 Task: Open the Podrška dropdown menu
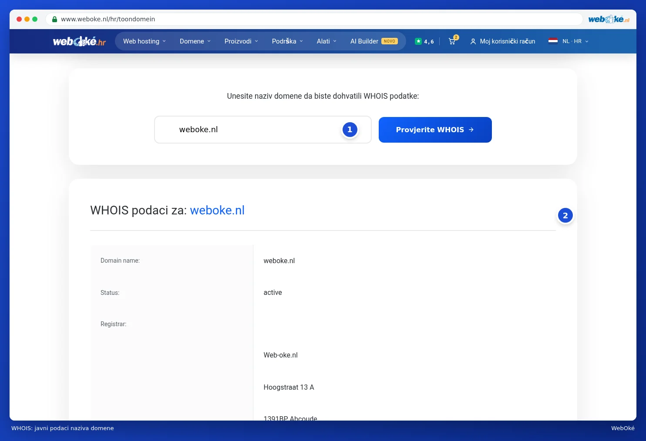coord(287,41)
